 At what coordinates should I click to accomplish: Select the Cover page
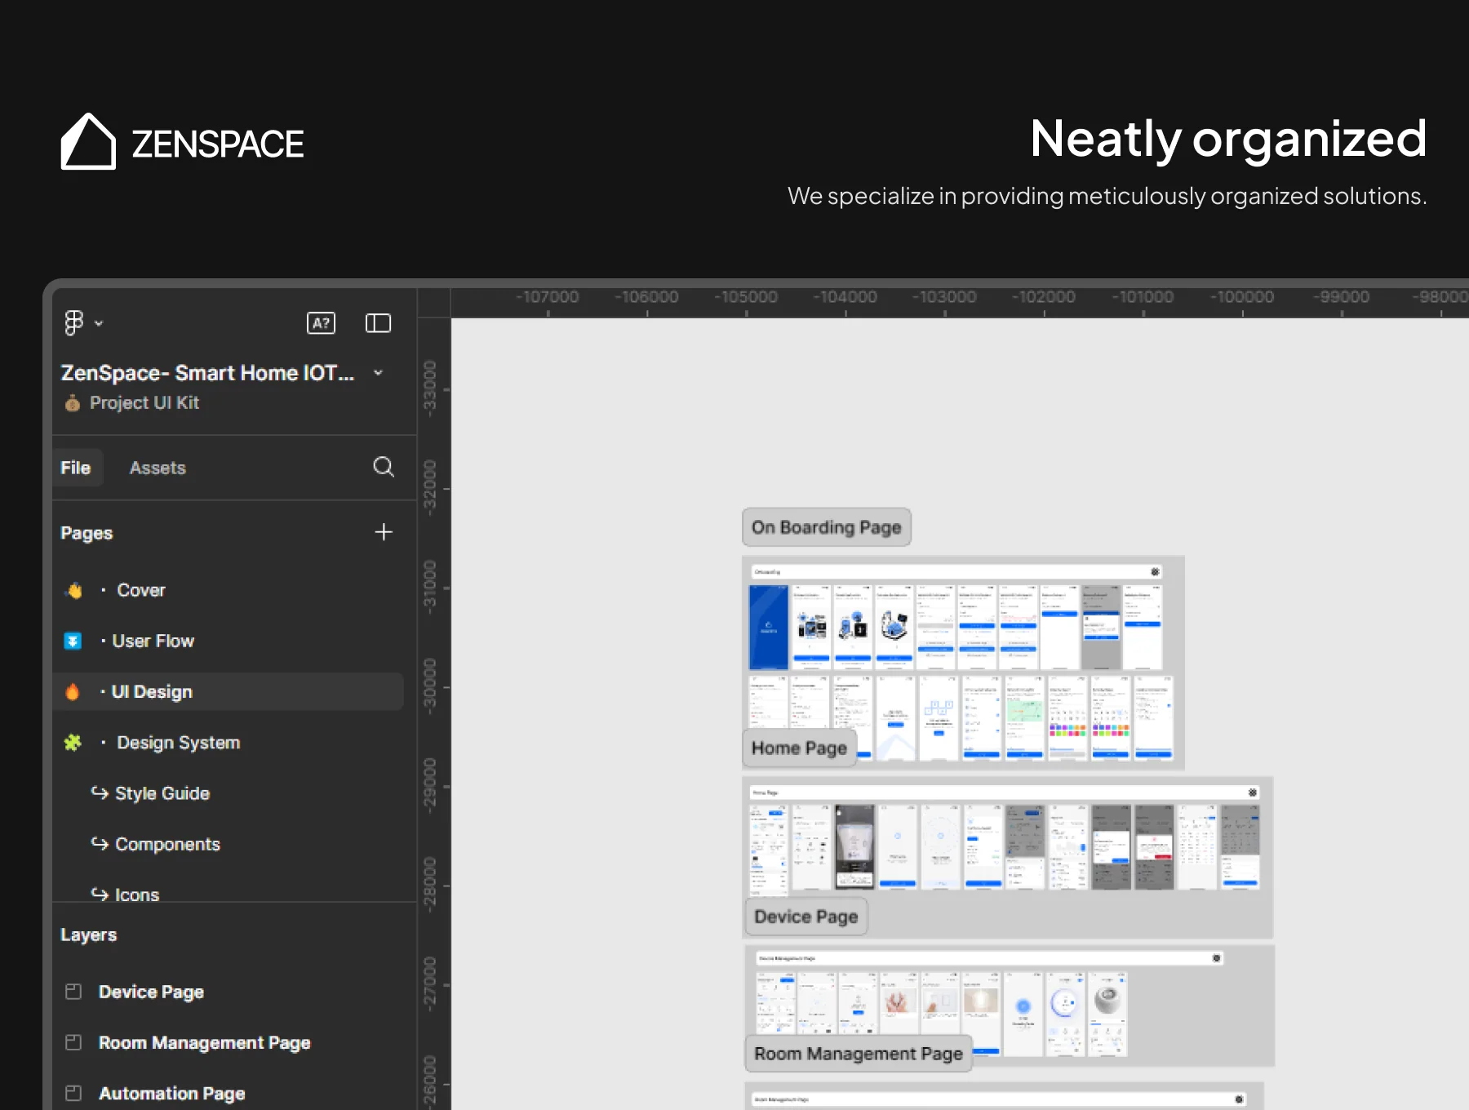coord(228,590)
